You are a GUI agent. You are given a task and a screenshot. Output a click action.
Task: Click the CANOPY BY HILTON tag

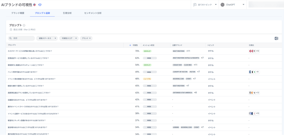tap(180, 72)
